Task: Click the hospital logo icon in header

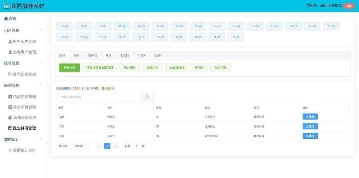Action: (x=6, y=6)
